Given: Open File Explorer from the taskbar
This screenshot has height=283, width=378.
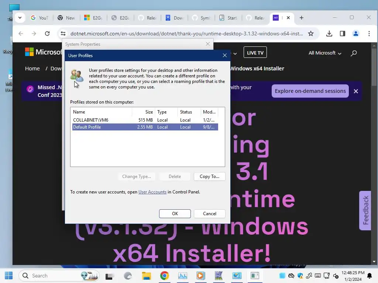Looking at the screenshot, I should point(146,276).
